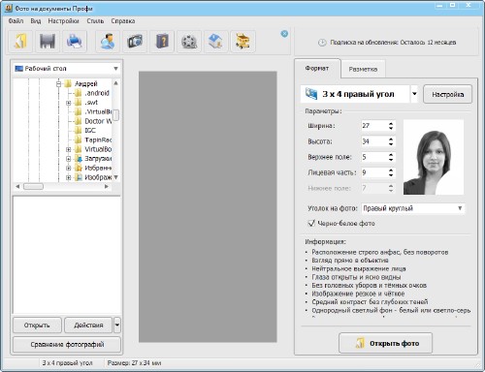Close the toolbar with blue X button
This screenshot has width=485, height=372.
point(284,34)
